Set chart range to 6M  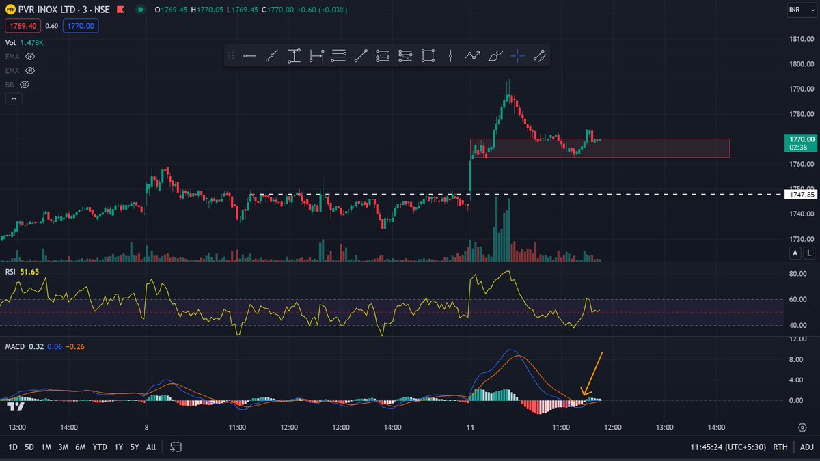(81, 447)
